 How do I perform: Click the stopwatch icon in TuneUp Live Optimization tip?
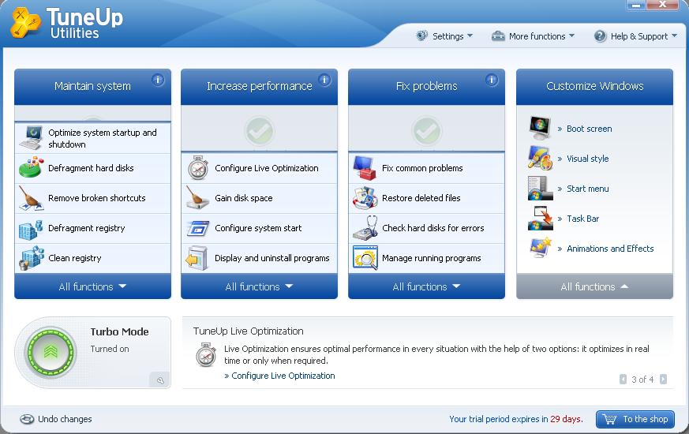pos(206,354)
